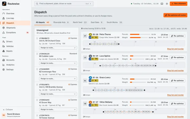Click the VB driver avatar
The image size is (190, 119).
[85, 104]
